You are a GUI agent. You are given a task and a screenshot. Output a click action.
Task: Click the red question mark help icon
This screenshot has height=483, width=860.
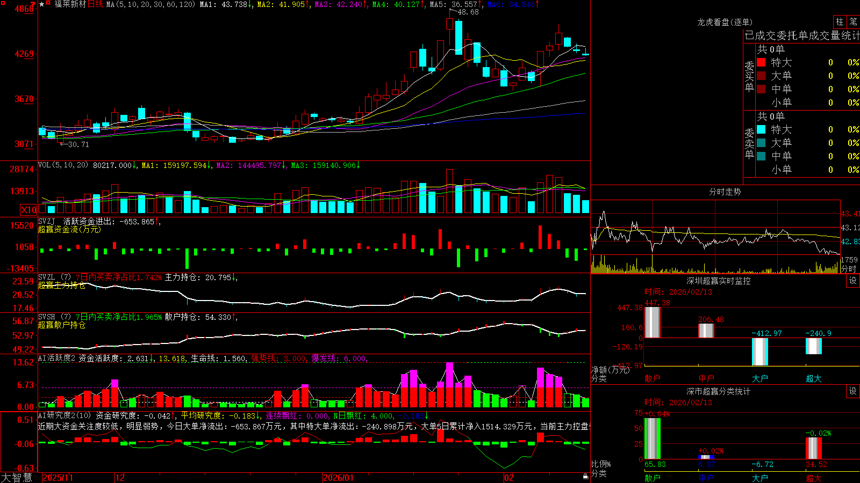pos(33,3)
